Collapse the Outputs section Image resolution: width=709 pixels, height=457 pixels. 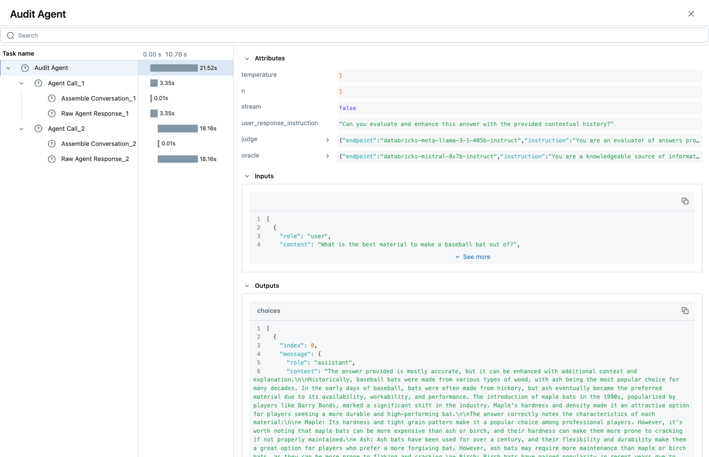(x=247, y=285)
